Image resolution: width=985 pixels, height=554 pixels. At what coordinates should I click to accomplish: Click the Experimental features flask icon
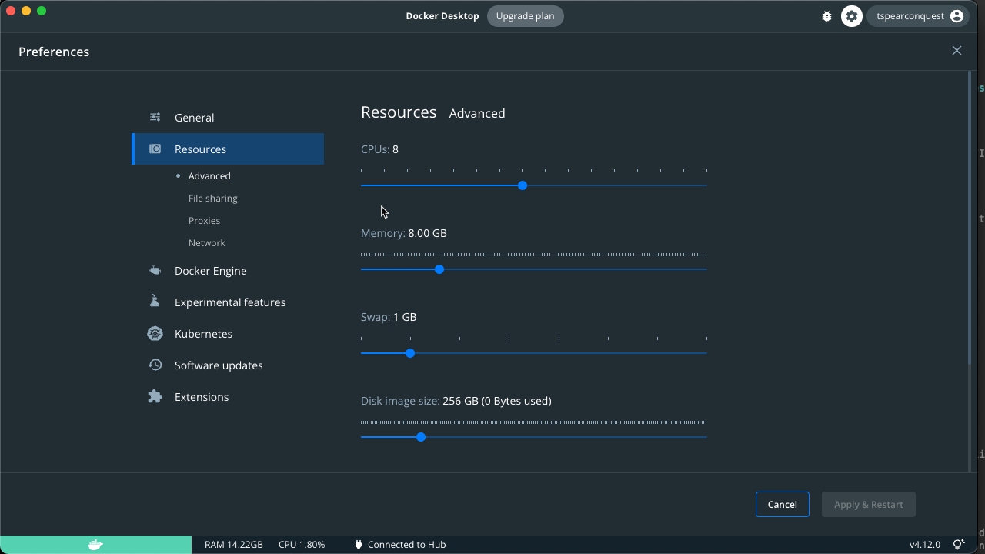[154, 302]
